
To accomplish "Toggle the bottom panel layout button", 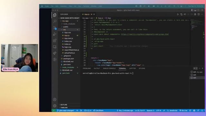I will [195, 10].
